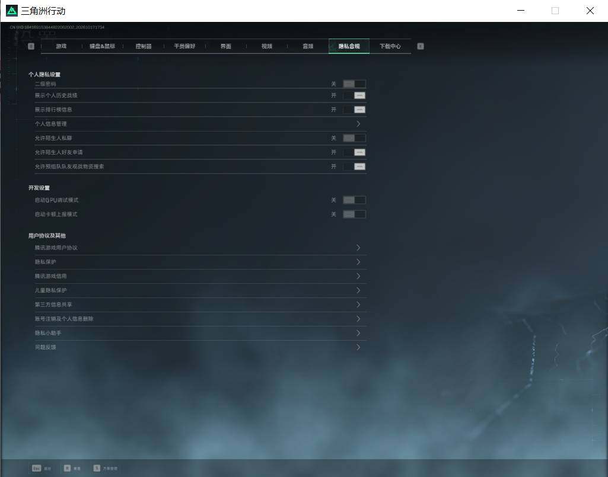This screenshot has height=477, width=608.
Task: Expand 个人信息管理 via its chevron arrow
Action: [x=358, y=124]
